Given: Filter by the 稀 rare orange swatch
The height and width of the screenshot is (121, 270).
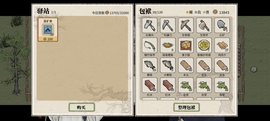Looking at the screenshot, I should tap(187, 12).
